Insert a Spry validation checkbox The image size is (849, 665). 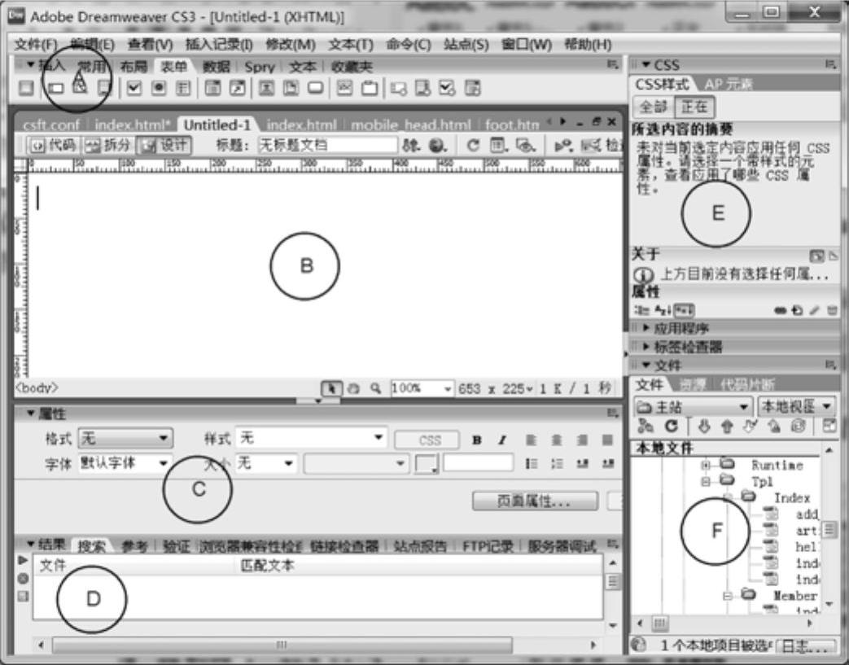[447, 88]
